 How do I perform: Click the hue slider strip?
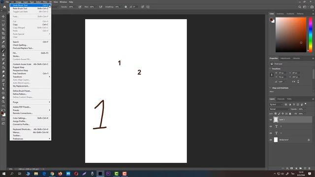pos(311,35)
